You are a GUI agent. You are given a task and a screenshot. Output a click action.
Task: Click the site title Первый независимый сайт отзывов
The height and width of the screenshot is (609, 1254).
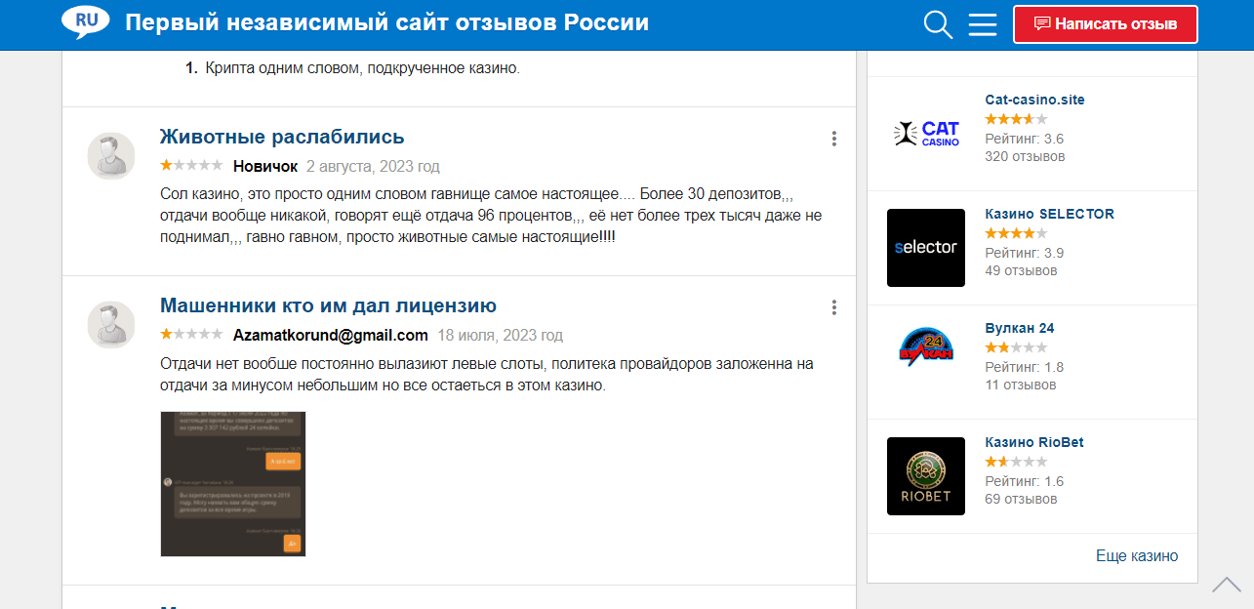pyautogui.click(x=386, y=22)
